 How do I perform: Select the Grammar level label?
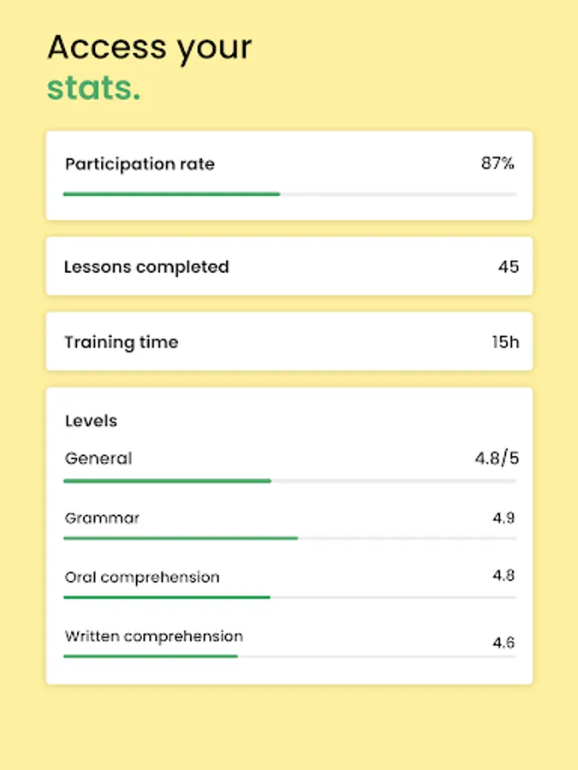point(102,518)
